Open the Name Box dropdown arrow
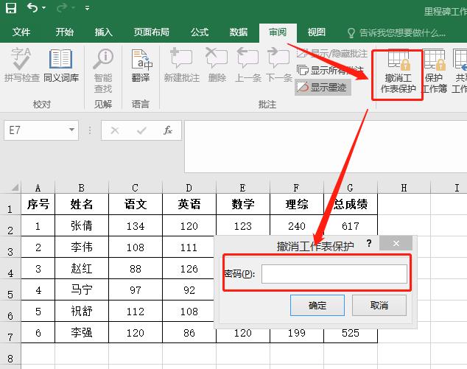This screenshot has height=369, width=467. tap(71, 130)
